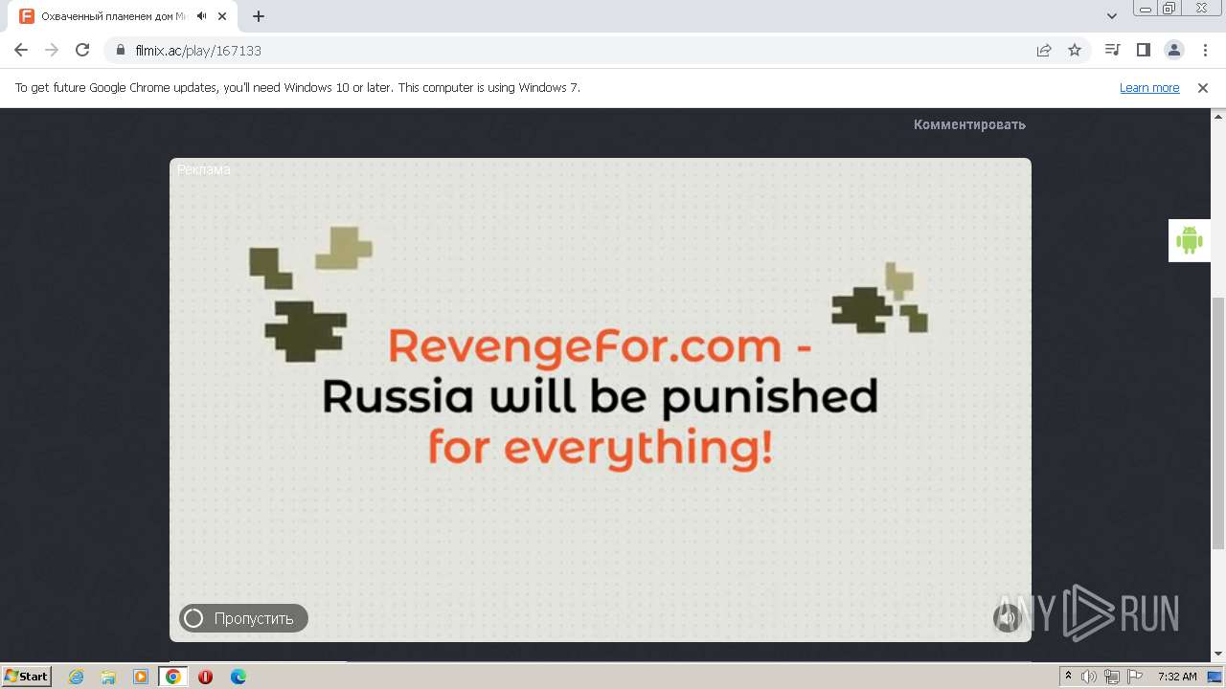Click the Show desktop strip
The width and height of the screenshot is (1226, 689).
pyautogui.click(x=1216, y=677)
